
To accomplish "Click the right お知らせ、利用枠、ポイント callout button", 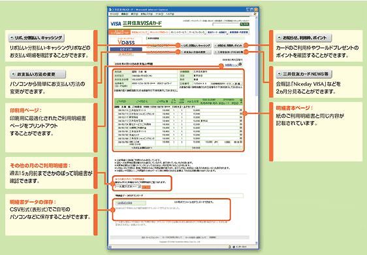I will tap(304, 38).
